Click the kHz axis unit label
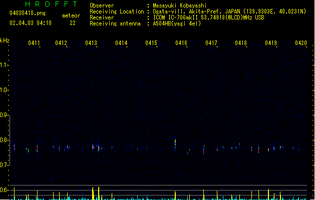315x200 pixels. pyautogui.click(x=5, y=40)
